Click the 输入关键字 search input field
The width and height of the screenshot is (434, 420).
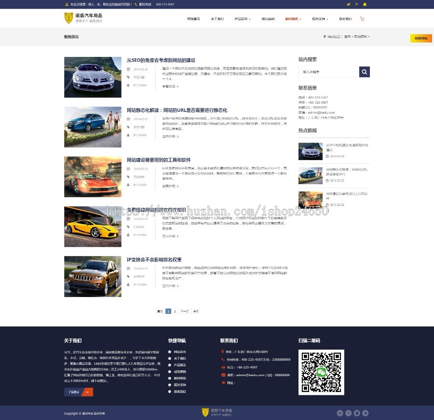(x=329, y=72)
